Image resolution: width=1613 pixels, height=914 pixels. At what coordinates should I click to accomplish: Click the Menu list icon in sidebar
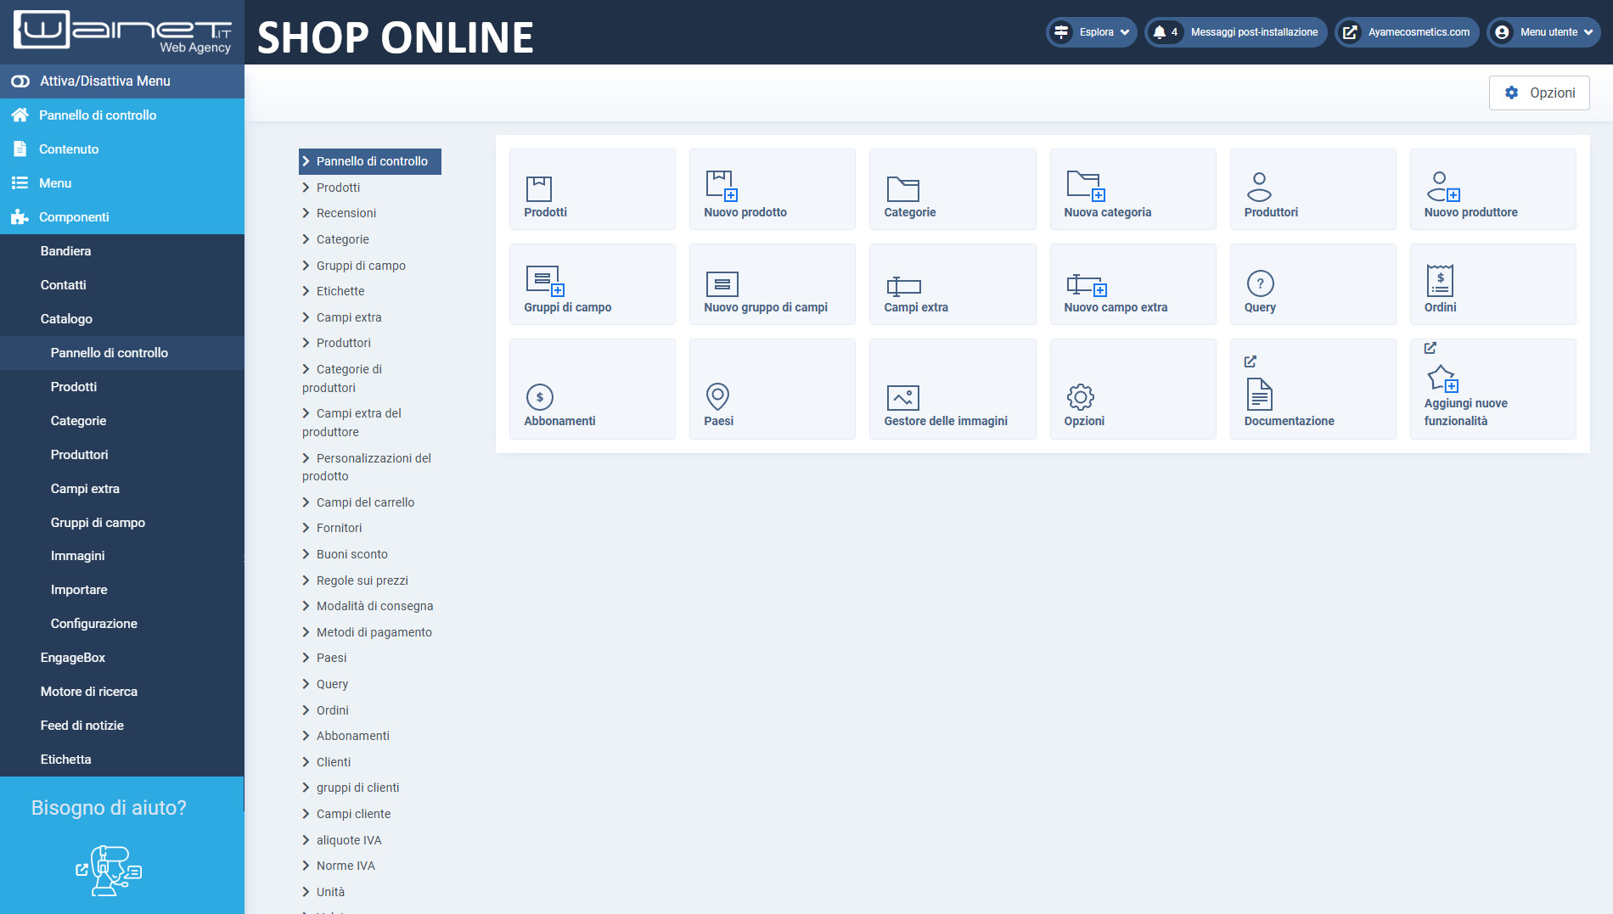pyautogui.click(x=20, y=182)
